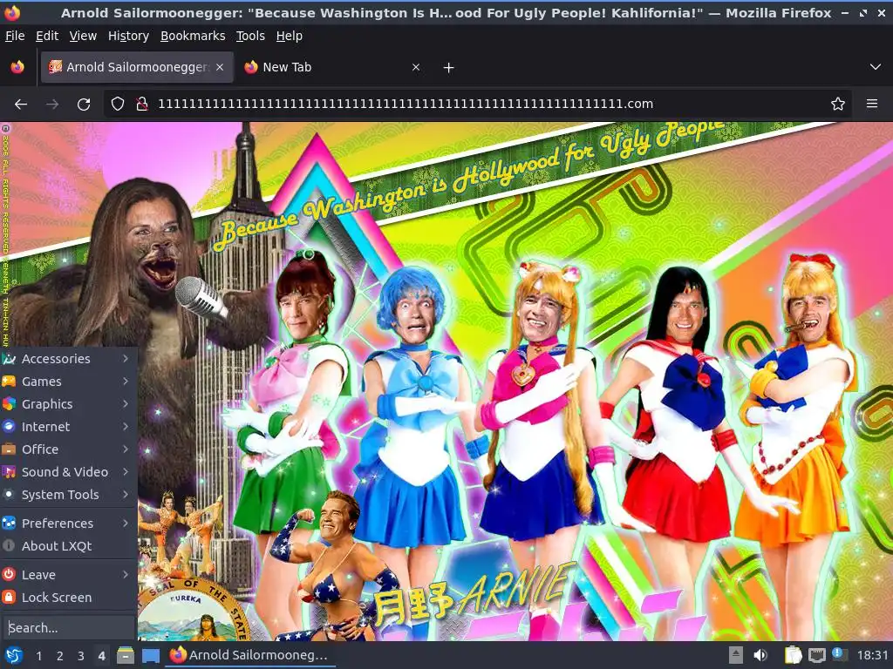Open the volume speaker tray icon
Image resolution: width=893 pixels, height=669 pixels.
pos(760,655)
